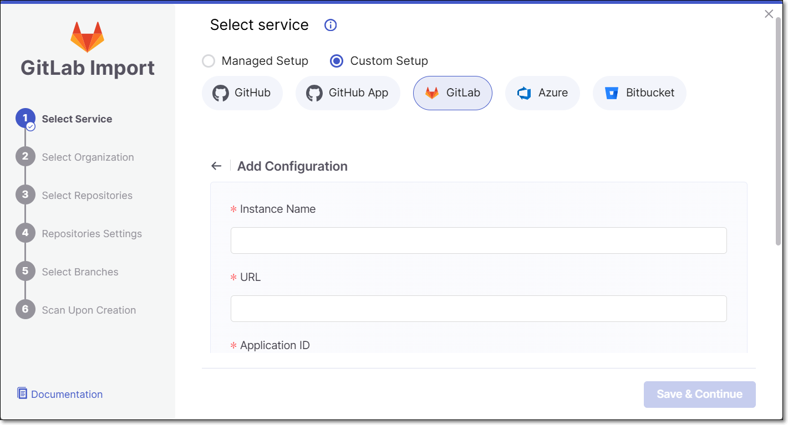Click the back arrow near Add Configuration

coord(216,166)
